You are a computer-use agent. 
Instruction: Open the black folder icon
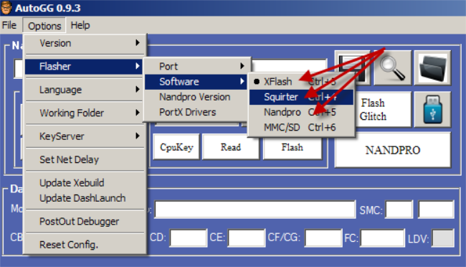(x=433, y=68)
